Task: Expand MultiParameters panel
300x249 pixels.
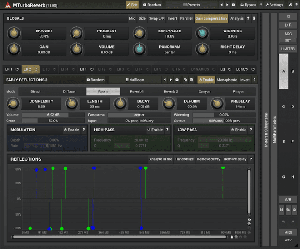Action: click(x=274, y=129)
